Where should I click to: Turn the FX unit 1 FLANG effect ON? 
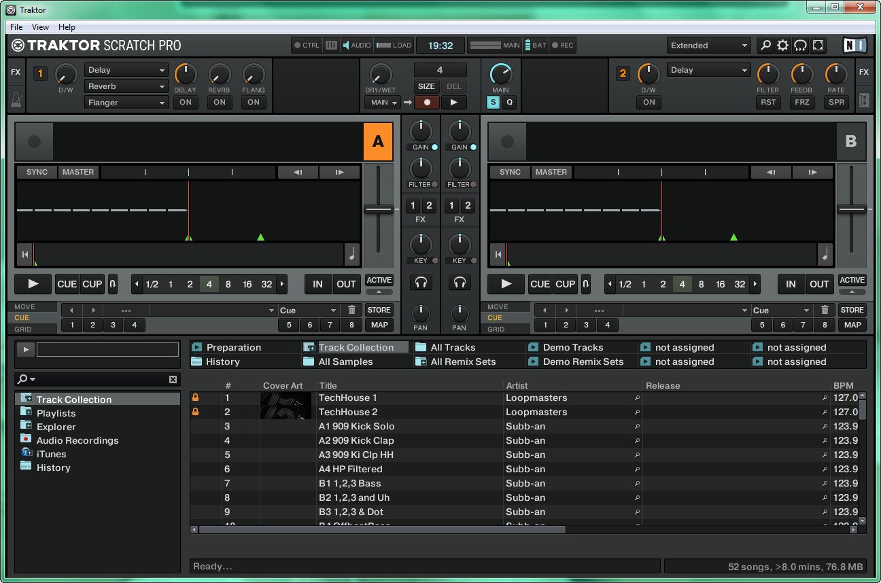coord(253,102)
